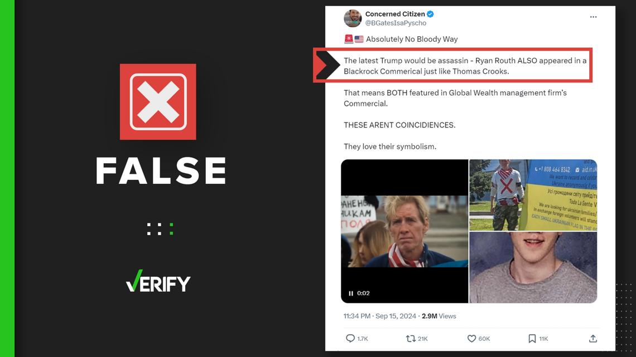The image size is (636, 357).
Task: Click the VERIFY logo
Action: pyautogui.click(x=158, y=281)
